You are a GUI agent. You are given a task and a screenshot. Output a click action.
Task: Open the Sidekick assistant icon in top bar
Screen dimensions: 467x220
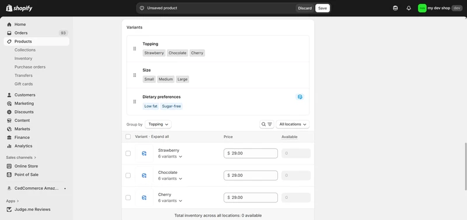(395, 8)
